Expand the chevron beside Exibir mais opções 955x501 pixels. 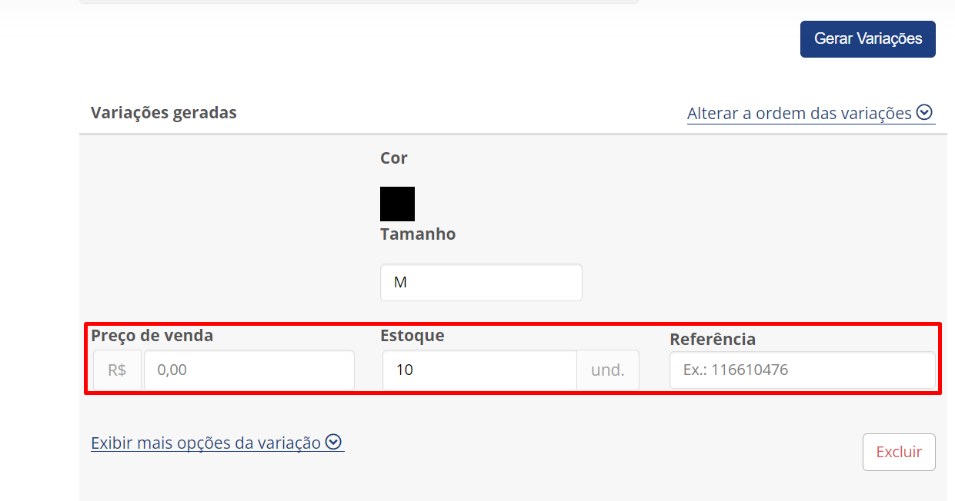click(333, 442)
